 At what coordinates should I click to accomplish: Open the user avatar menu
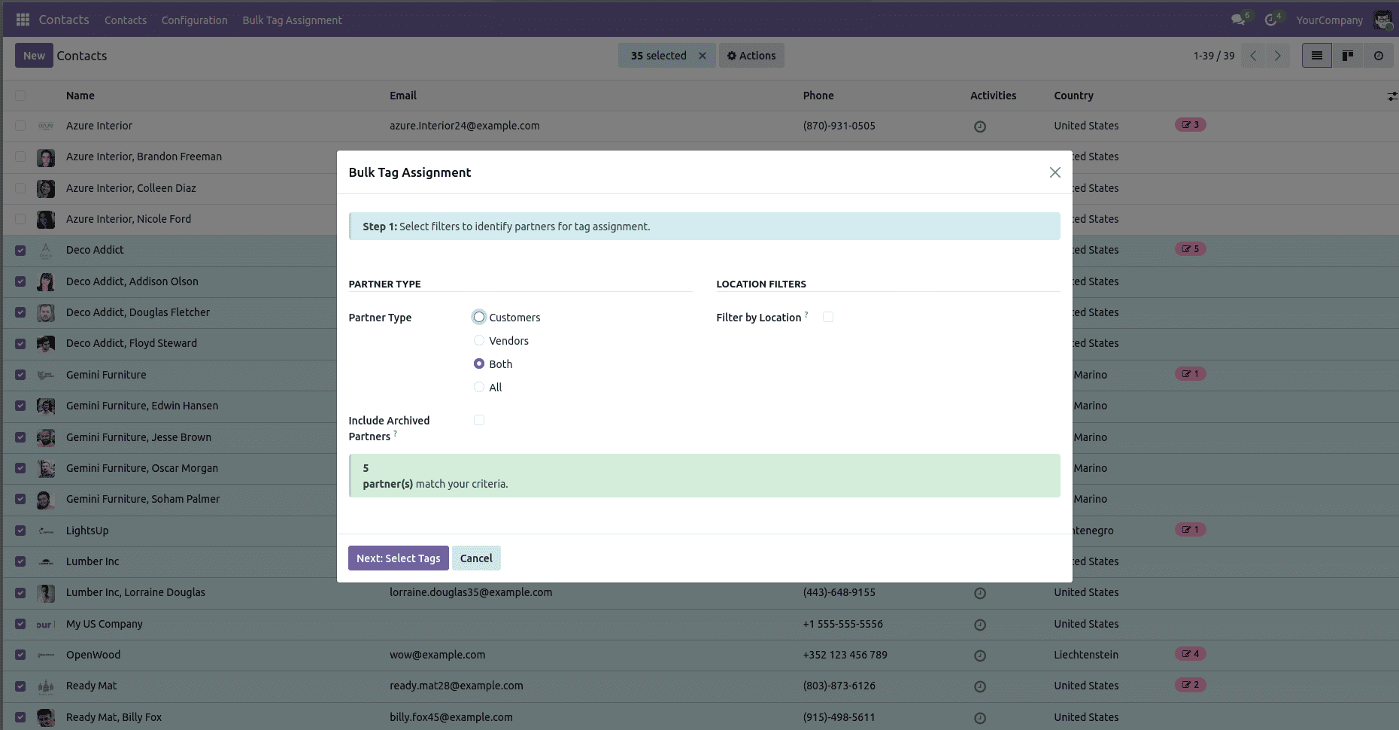click(x=1384, y=20)
